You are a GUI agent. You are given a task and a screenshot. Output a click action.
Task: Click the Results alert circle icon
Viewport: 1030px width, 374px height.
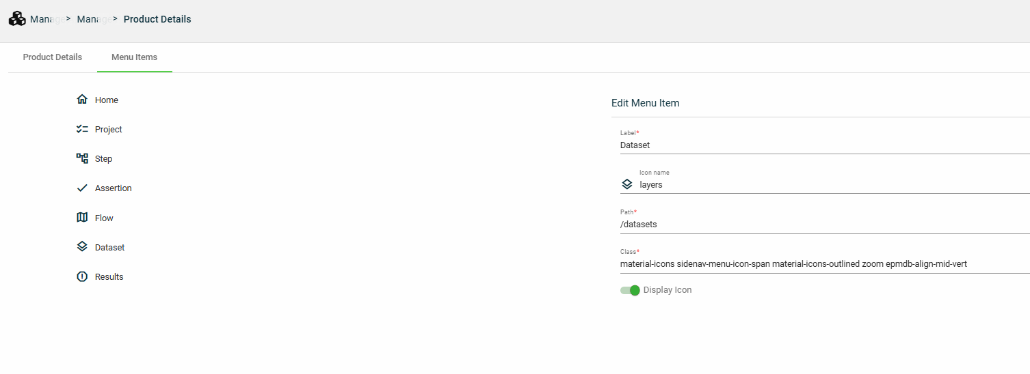(82, 276)
